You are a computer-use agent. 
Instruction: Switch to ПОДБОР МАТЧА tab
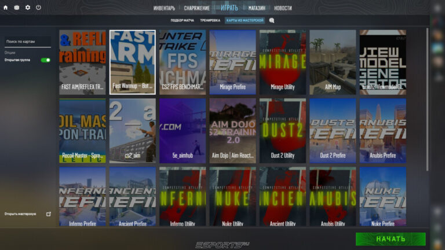click(182, 20)
